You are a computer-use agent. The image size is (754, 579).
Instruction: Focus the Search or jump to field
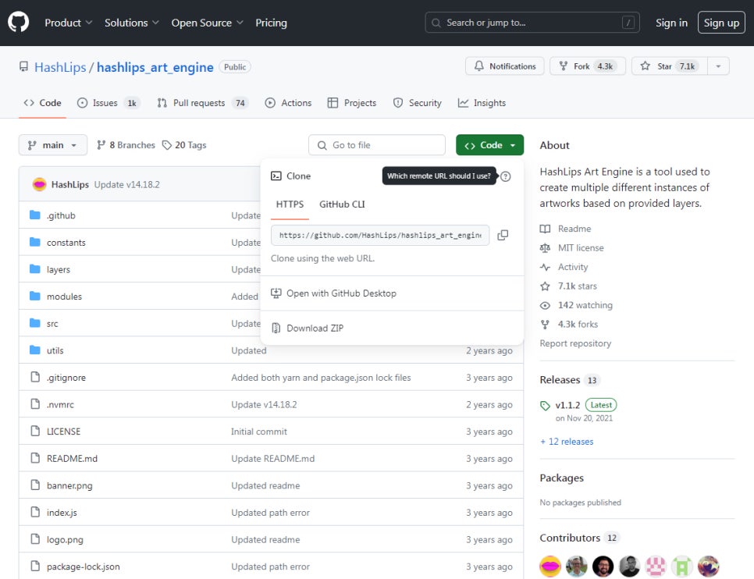click(x=532, y=23)
